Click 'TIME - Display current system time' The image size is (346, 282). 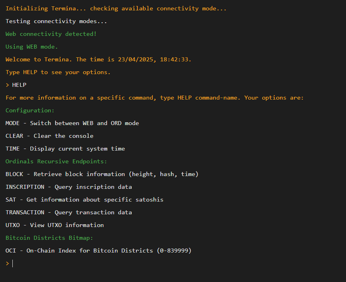[65, 149]
